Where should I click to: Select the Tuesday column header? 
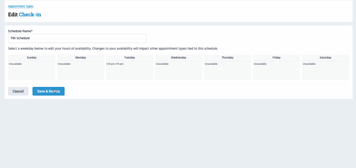[x=130, y=57]
